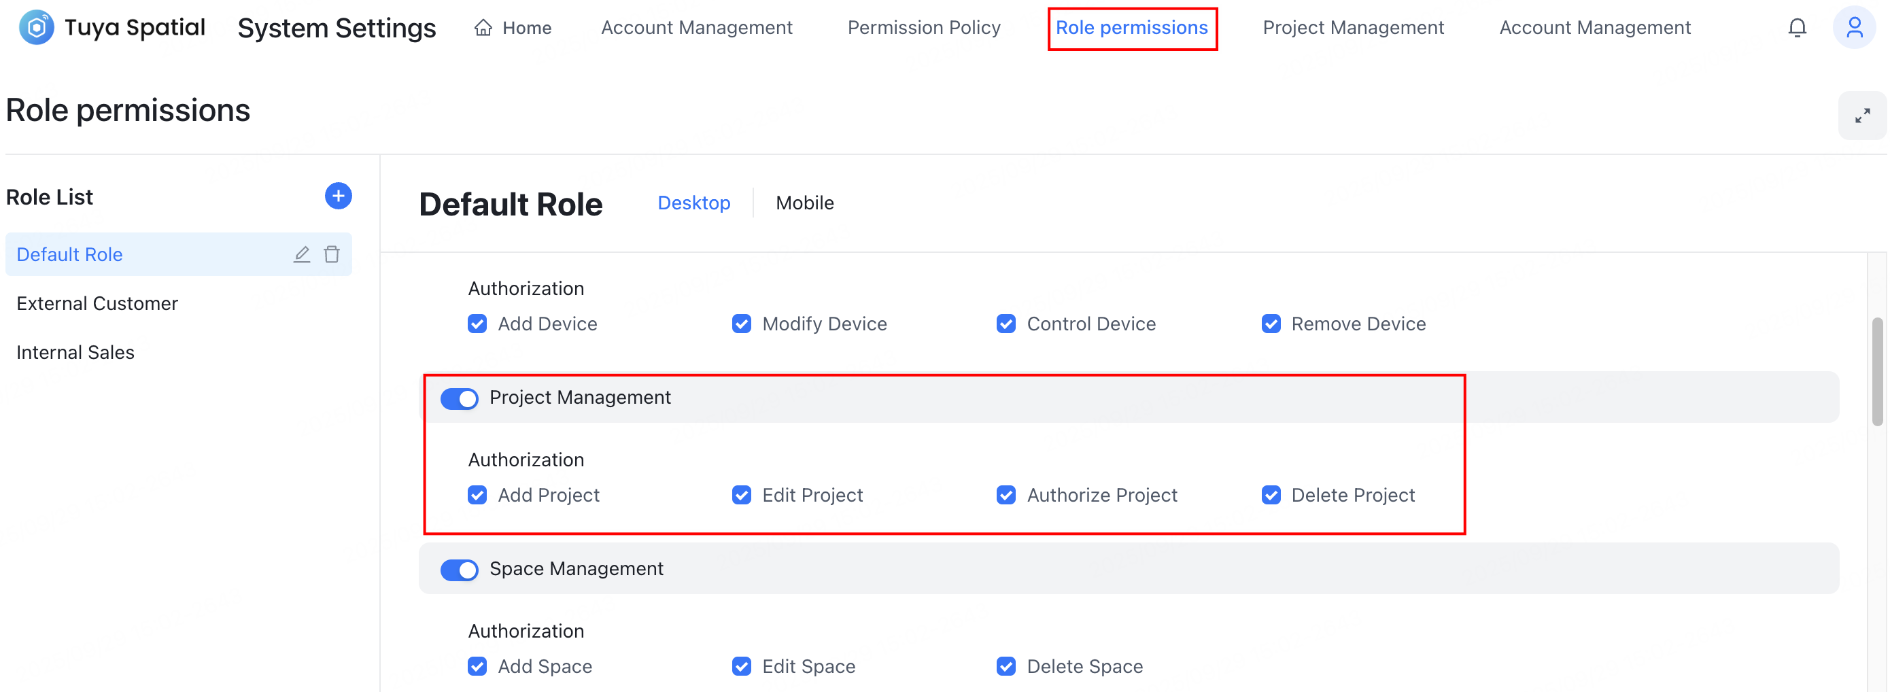Viewport: 1890px width, 692px height.
Task: Disable the Project Management toggle
Action: (460, 398)
